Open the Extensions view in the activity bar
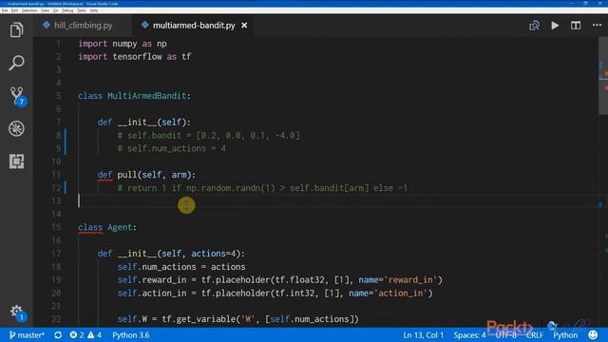The height and width of the screenshot is (342, 608). [16, 161]
